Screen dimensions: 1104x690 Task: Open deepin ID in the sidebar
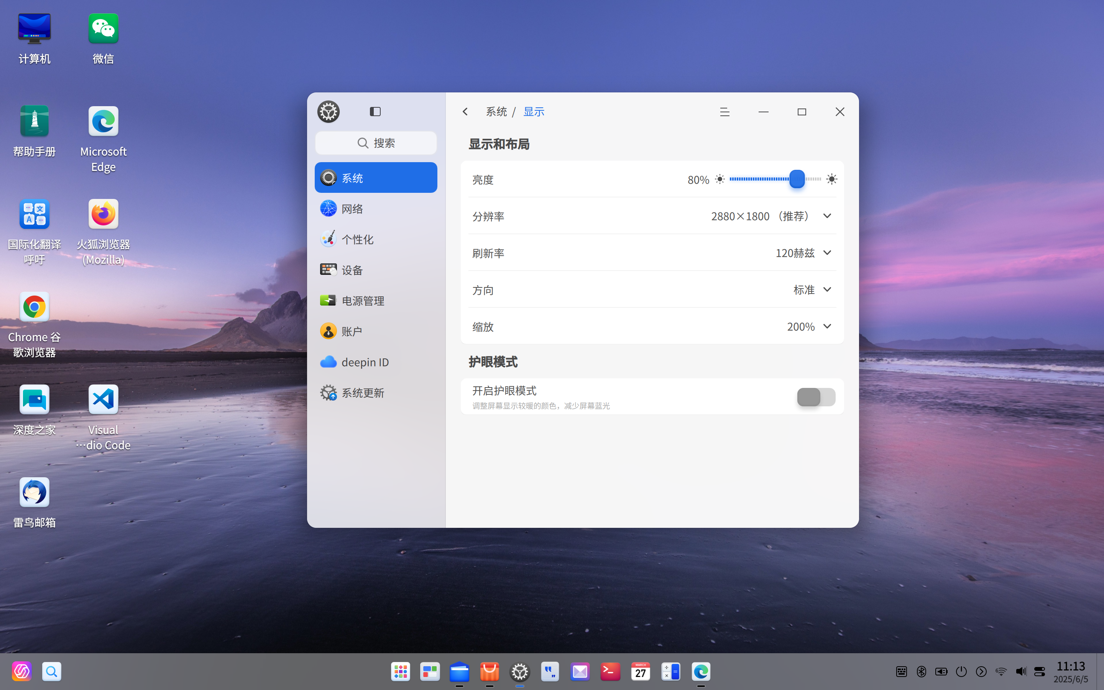click(x=376, y=362)
